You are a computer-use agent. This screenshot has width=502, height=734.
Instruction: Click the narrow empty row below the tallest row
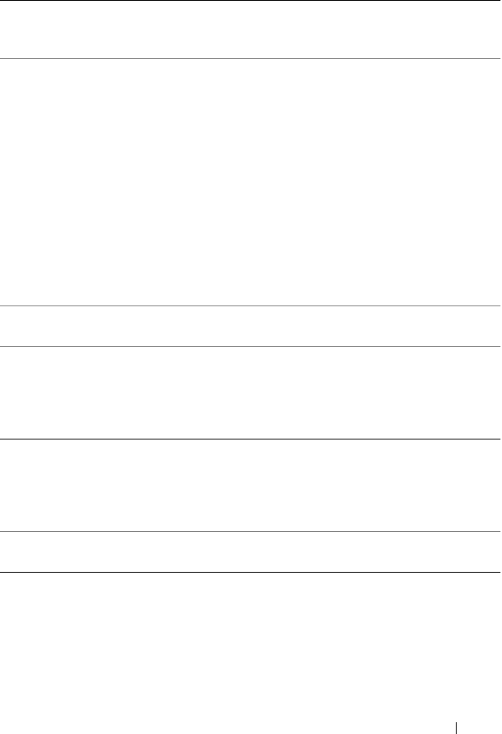point(251,326)
